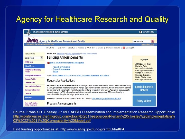This screenshot has height=139, width=185.
Task: Select Información en español link
Action: 113,48
